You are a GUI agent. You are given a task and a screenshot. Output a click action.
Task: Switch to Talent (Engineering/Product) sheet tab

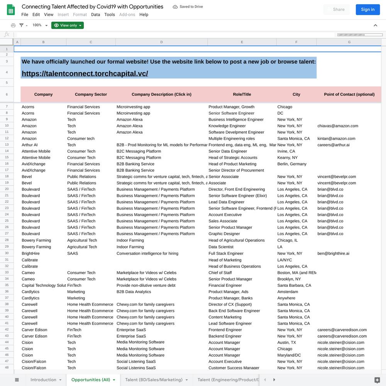[x=228, y=380]
